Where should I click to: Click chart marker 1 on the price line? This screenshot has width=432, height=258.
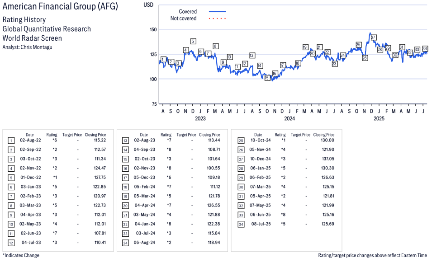(163, 59)
